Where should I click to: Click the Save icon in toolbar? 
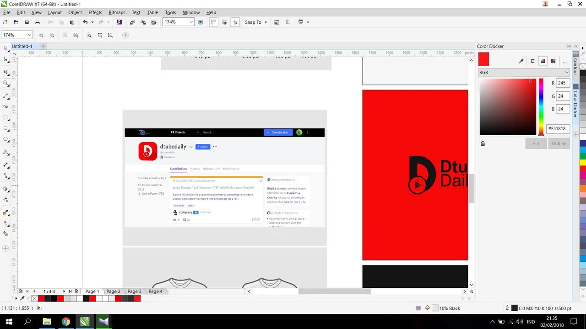pos(27,22)
